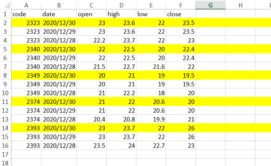Screen dimensions: 271x166
Task: Select low value 22.7 in row 16
Action: pyautogui.click(x=151, y=145)
